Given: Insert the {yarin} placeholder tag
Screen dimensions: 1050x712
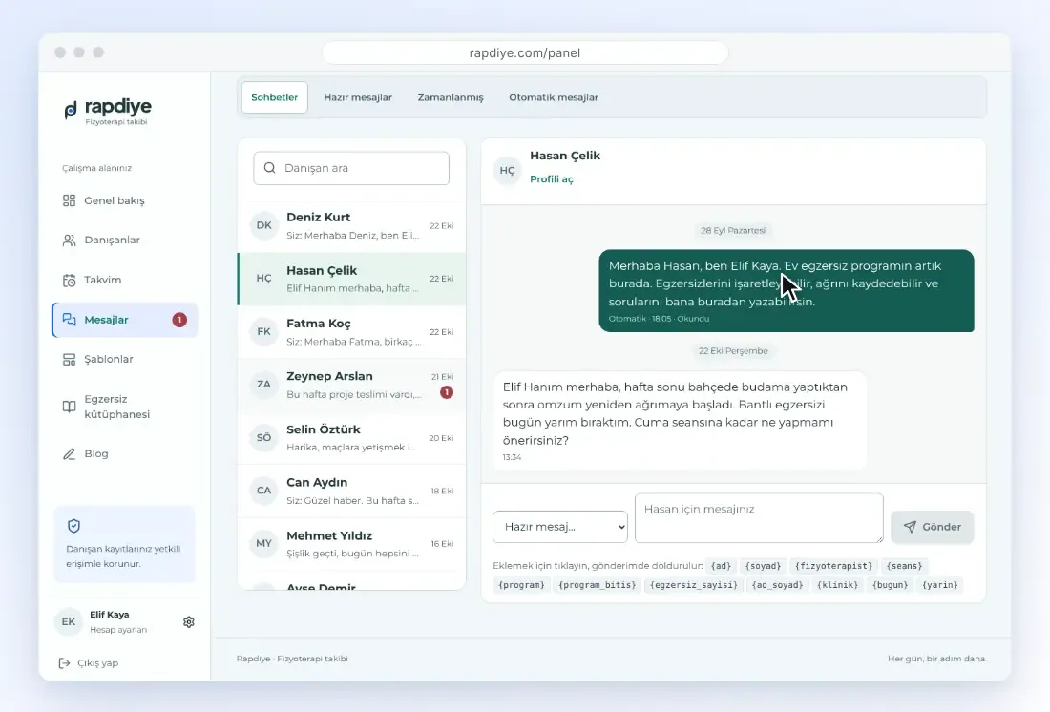Looking at the screenshot, I should (x=940, y=585).
